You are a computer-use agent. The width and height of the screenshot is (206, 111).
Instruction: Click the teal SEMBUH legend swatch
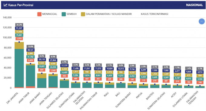(x=64, y=14)
